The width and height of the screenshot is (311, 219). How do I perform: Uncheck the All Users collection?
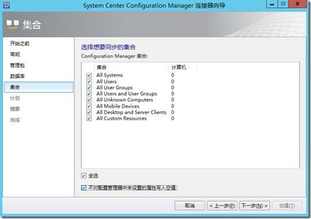coord(89,81)
